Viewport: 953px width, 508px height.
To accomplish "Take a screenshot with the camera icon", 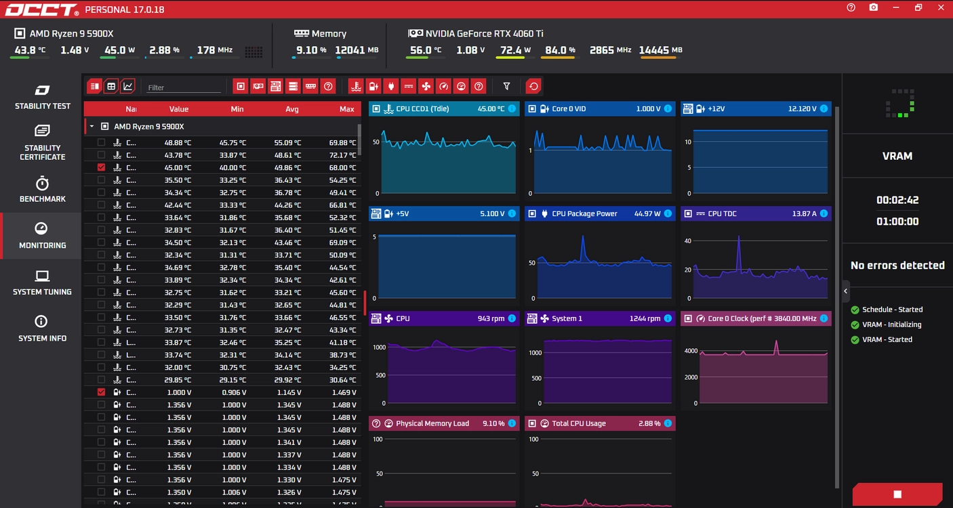I will click(x=874, y=7).
